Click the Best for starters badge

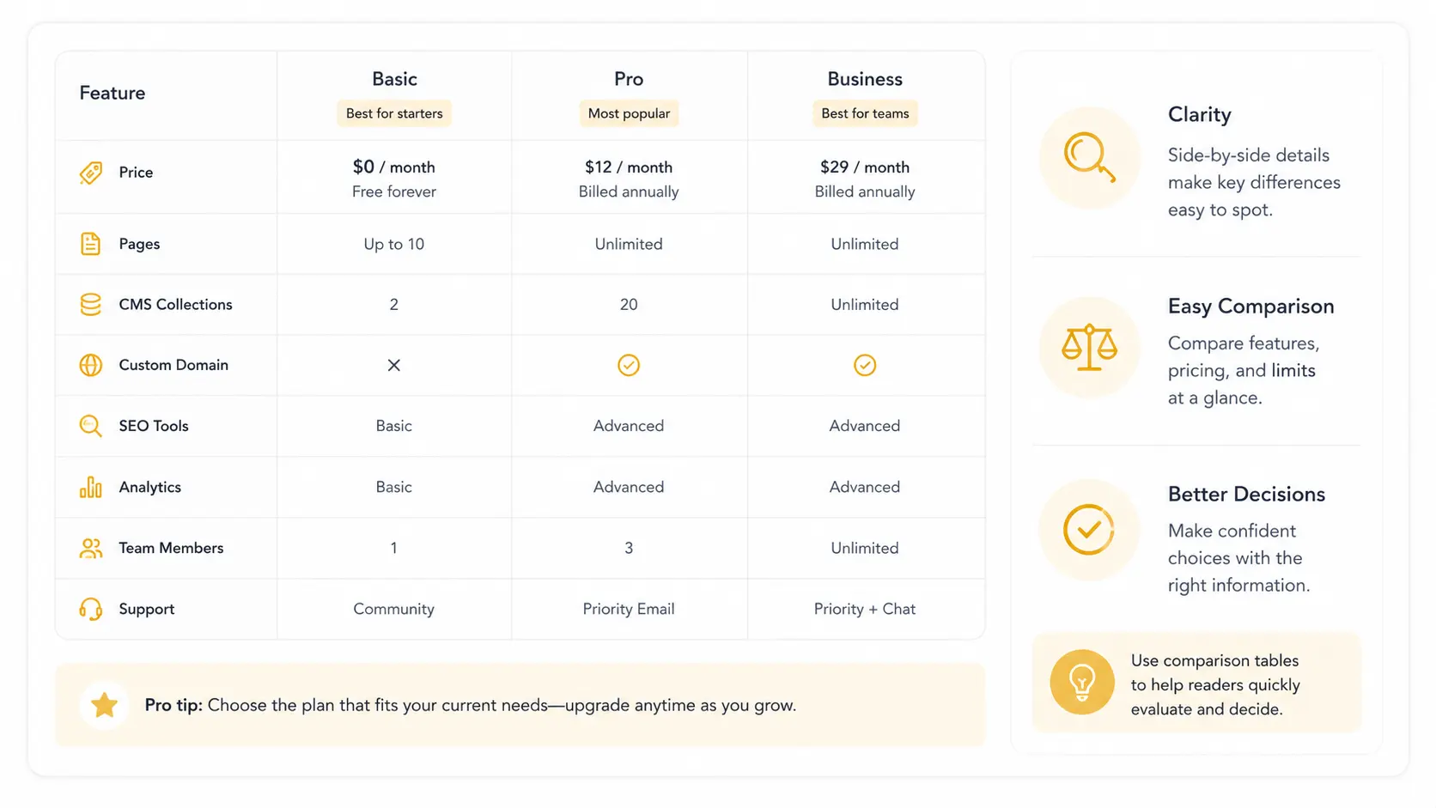tap(394, 113)
